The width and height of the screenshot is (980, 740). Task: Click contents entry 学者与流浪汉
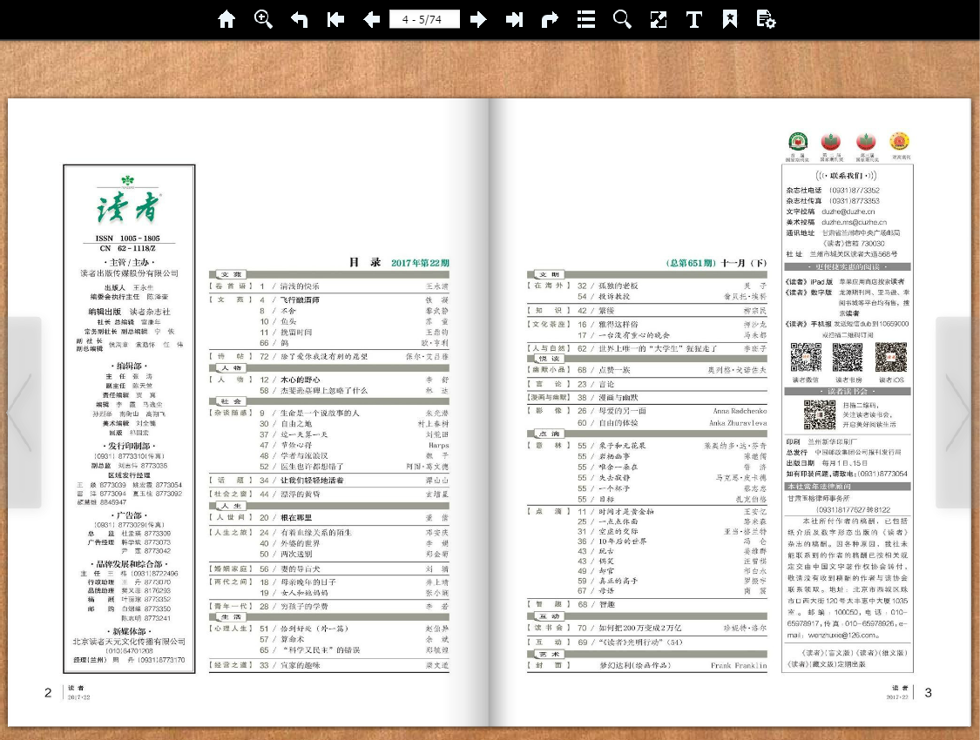point(304,456)
